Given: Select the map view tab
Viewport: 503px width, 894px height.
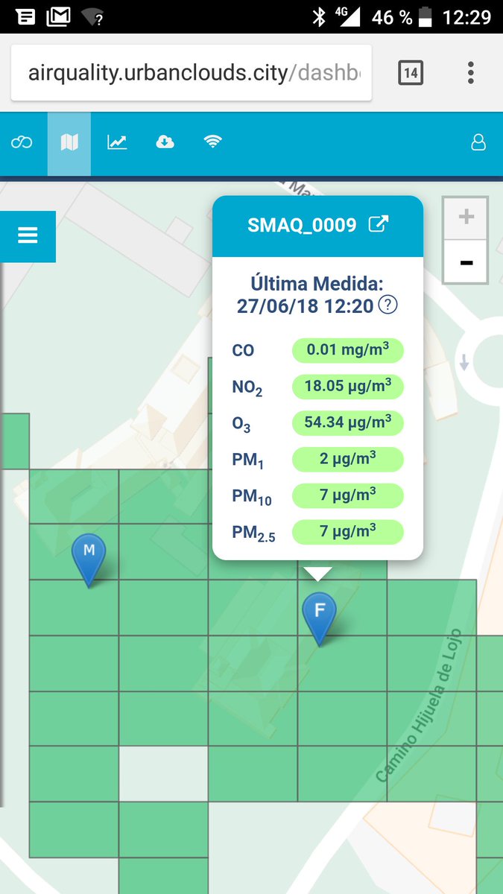Looking at the screenshot, I should (69, 143).
